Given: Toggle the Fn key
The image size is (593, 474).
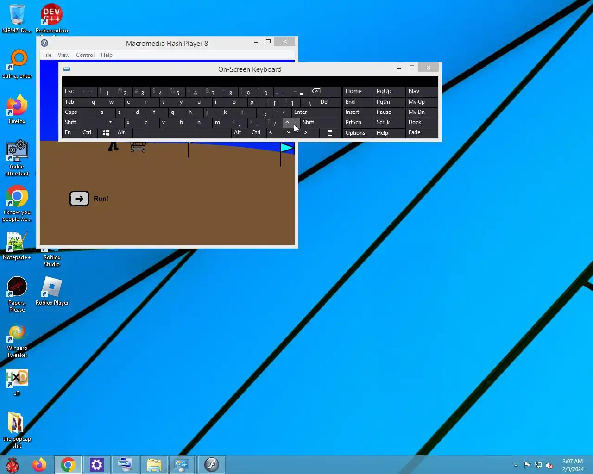Looking at the screenshot, I should coord(71,133).
